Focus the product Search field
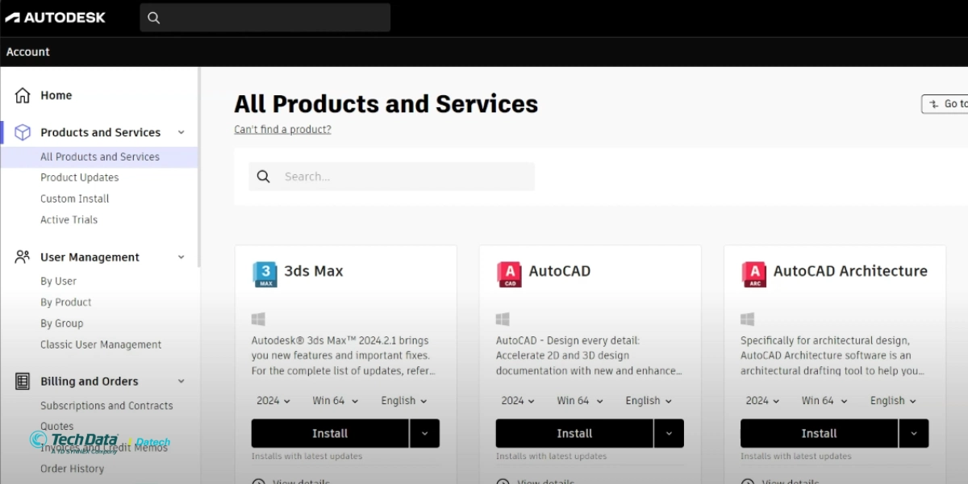 [392, 177]
